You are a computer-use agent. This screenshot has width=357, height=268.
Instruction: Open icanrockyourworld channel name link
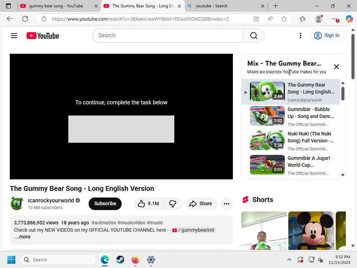(x=51, y=200)
